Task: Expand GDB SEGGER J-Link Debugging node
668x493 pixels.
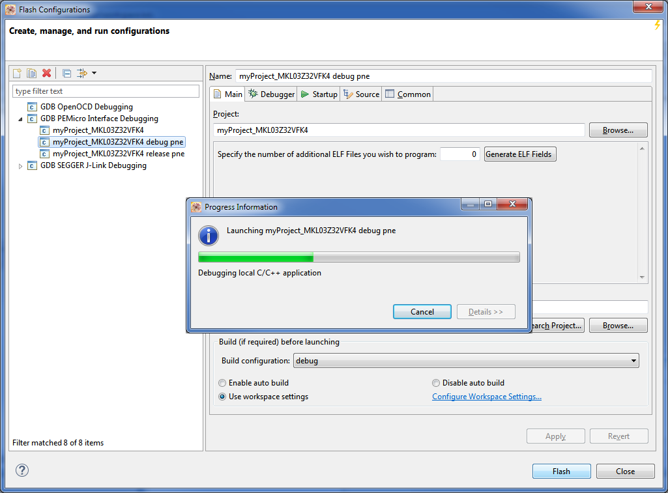Action: 20,166
